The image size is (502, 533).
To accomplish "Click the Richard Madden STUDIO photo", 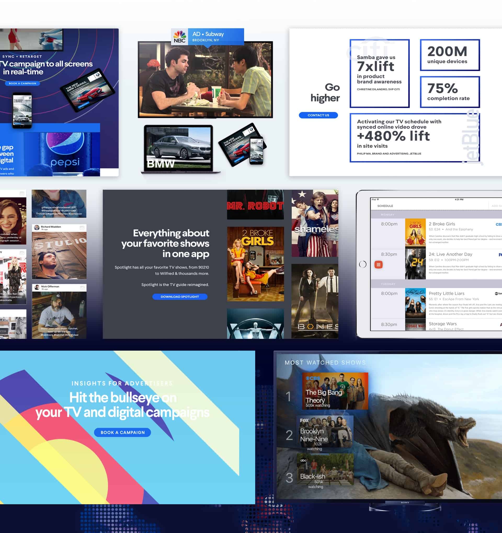I will 59,255.
